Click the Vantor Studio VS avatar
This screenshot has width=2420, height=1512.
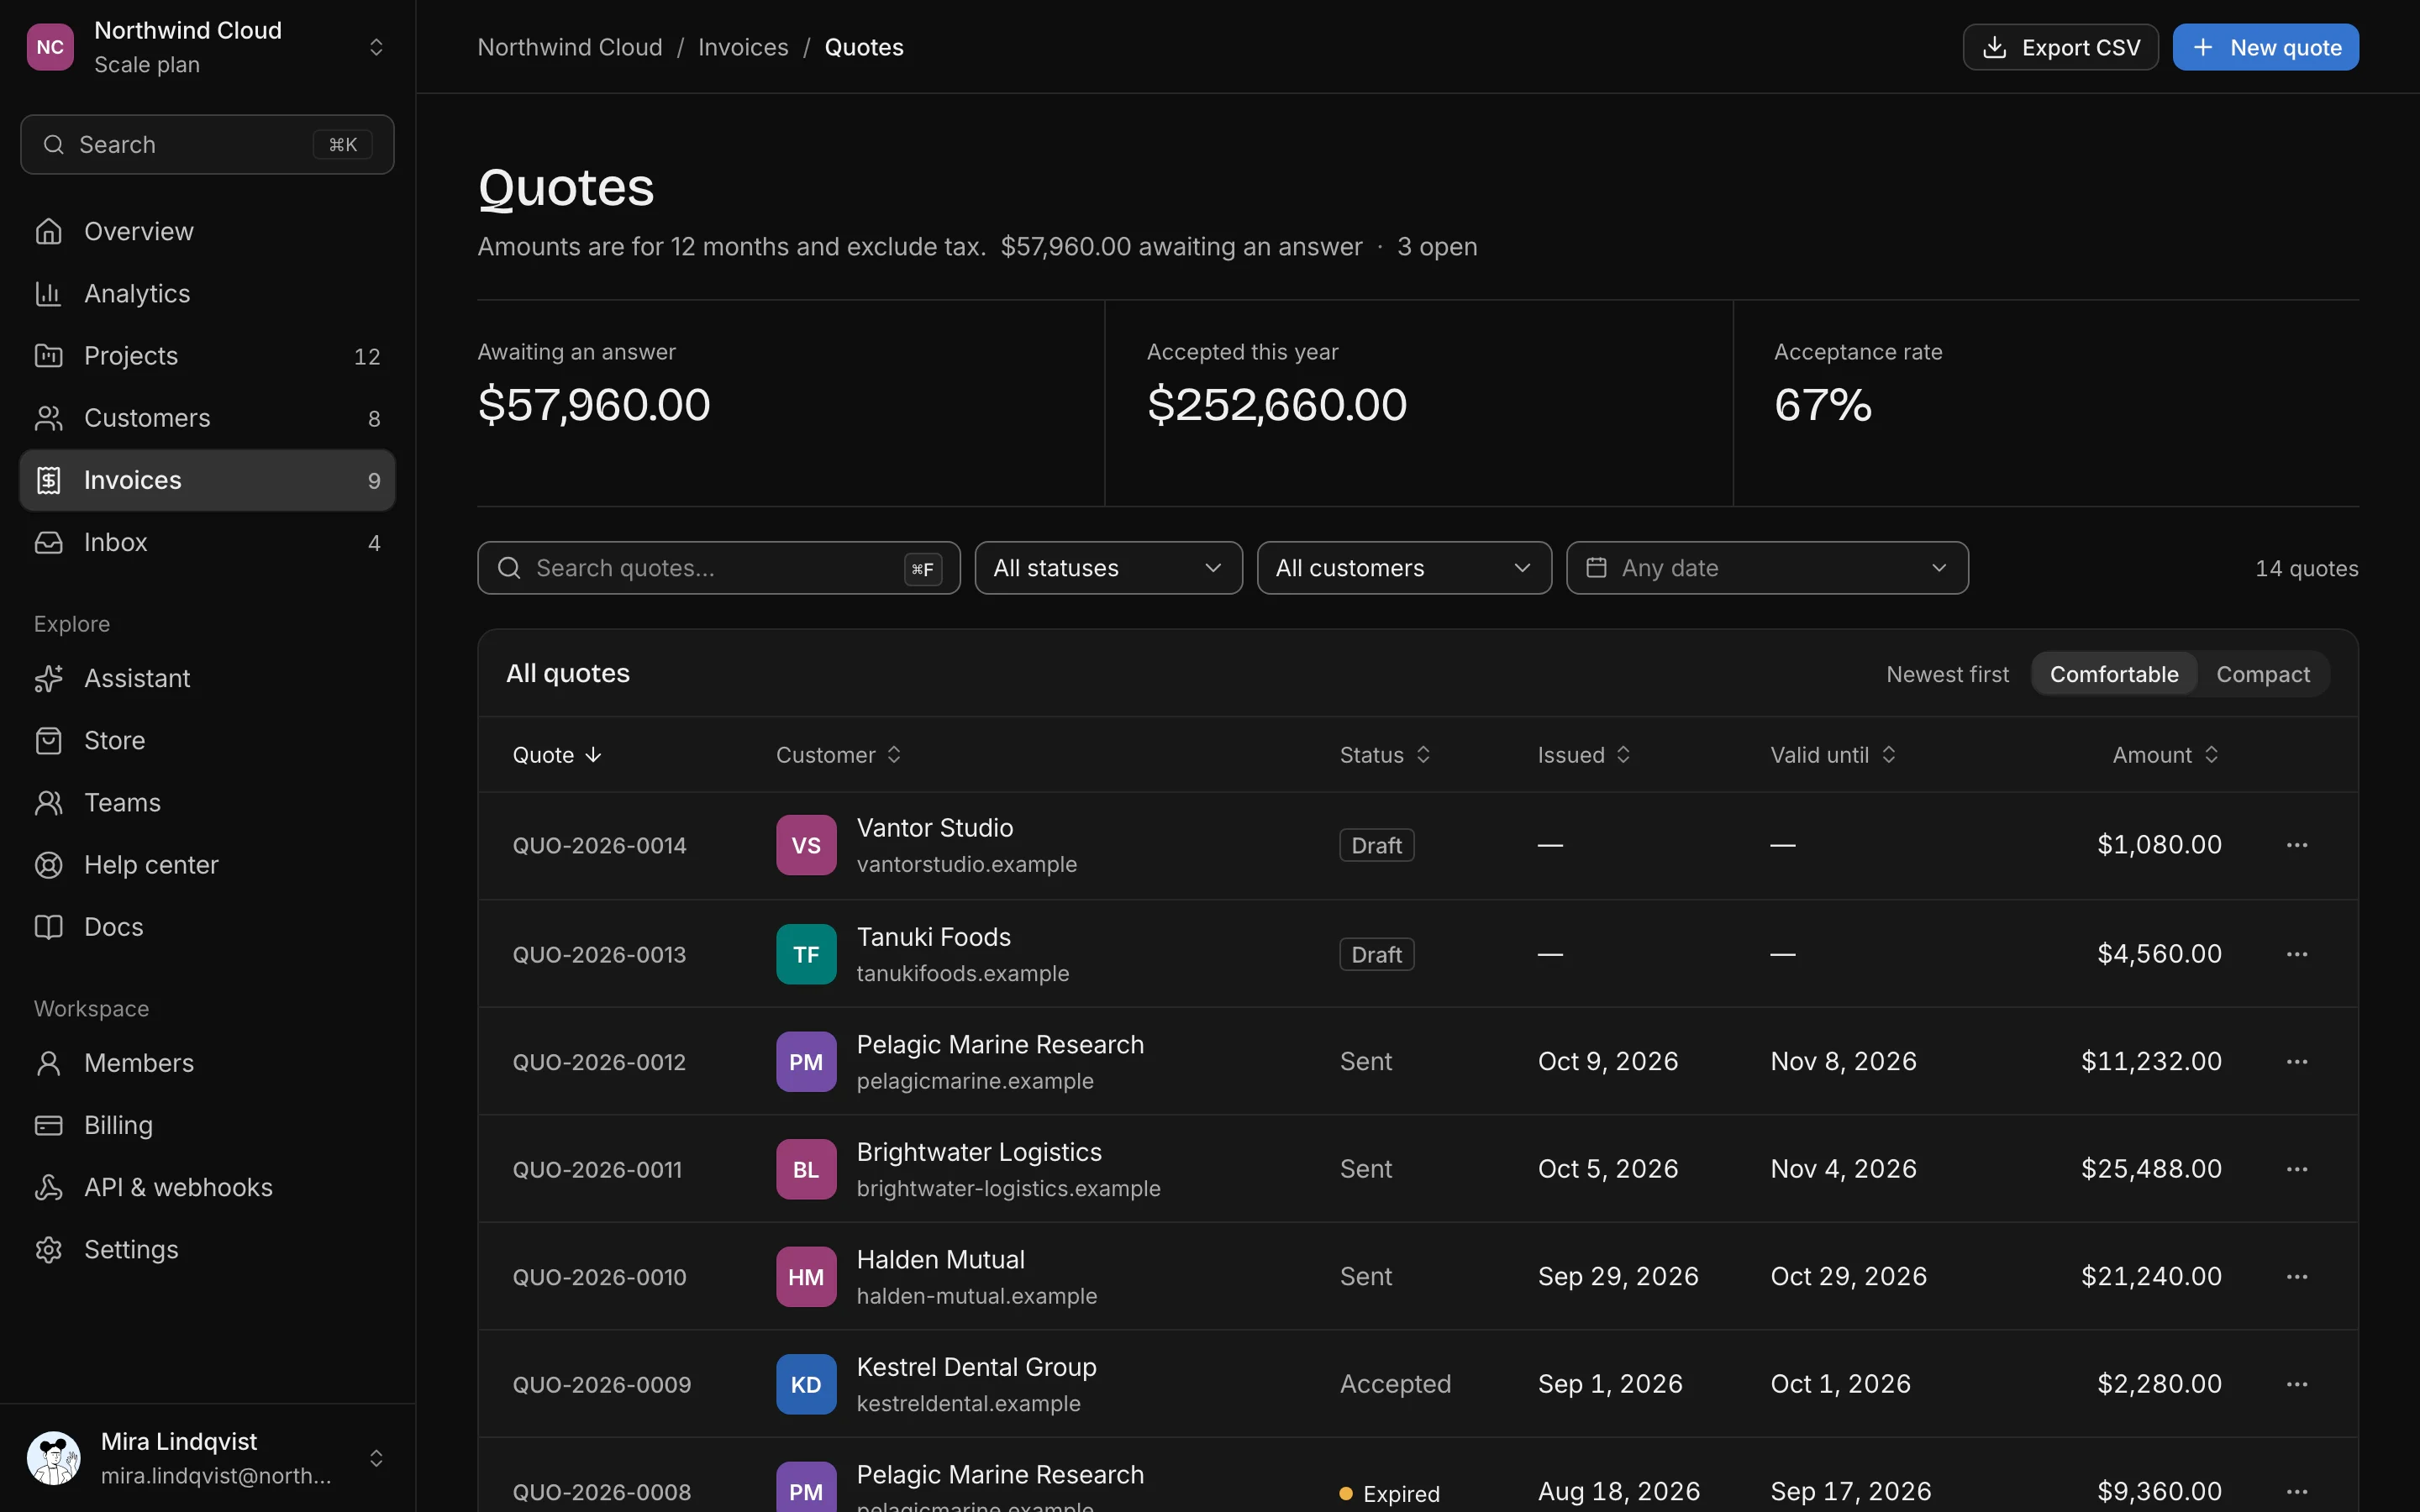[x=806, y=845]
